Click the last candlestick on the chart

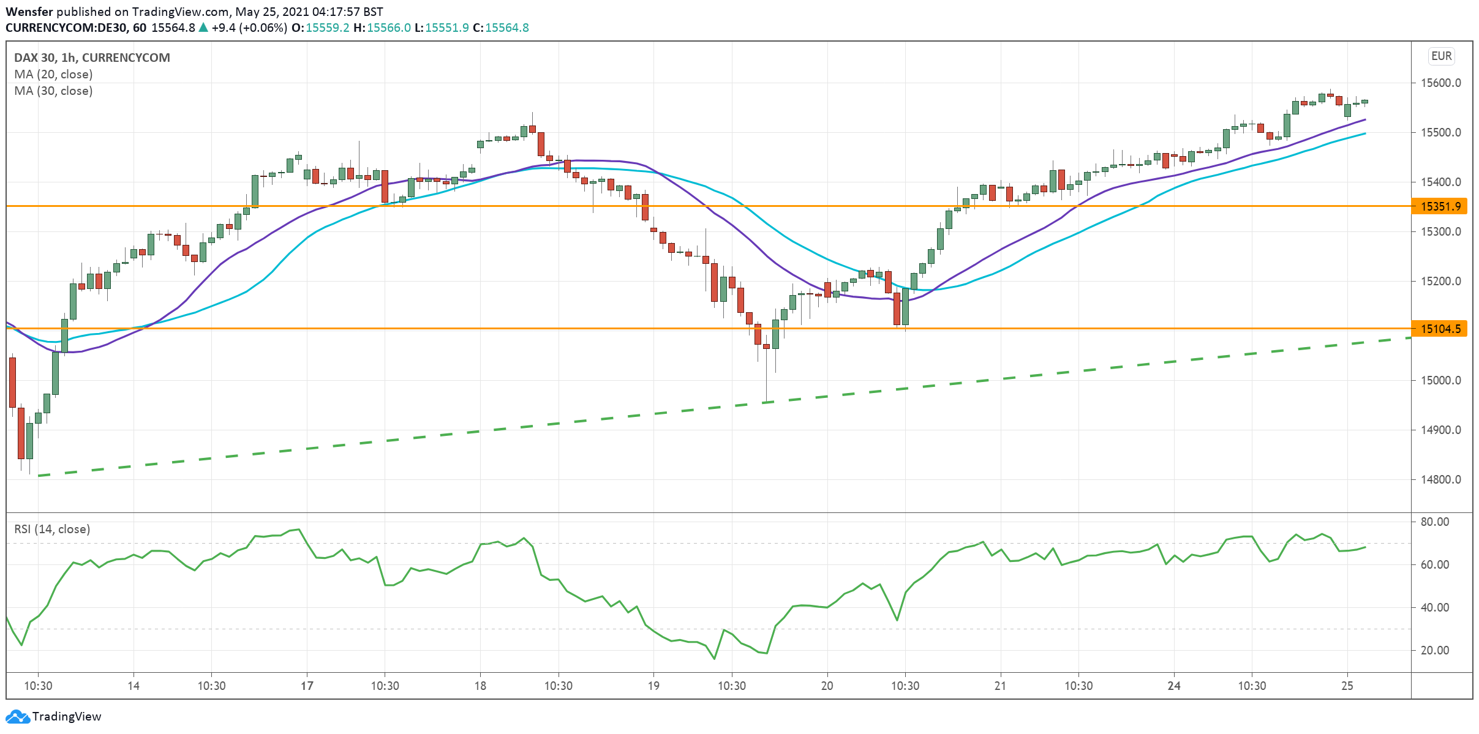[1364, 102]
